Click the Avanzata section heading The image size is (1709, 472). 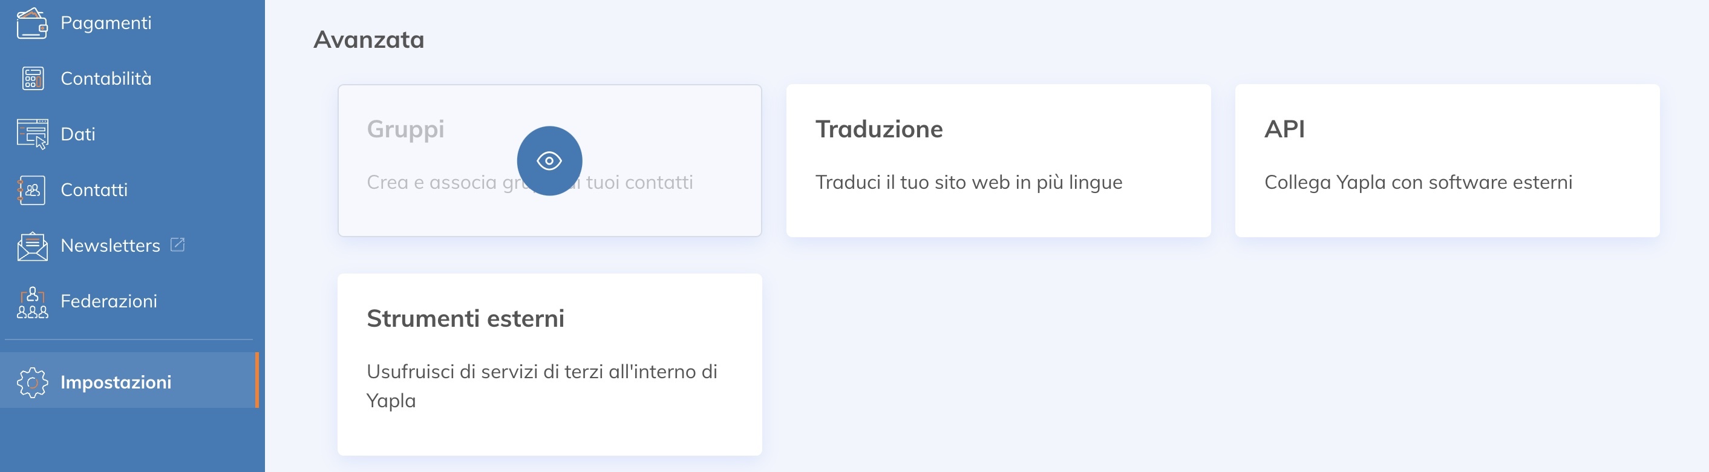[369, 39]
